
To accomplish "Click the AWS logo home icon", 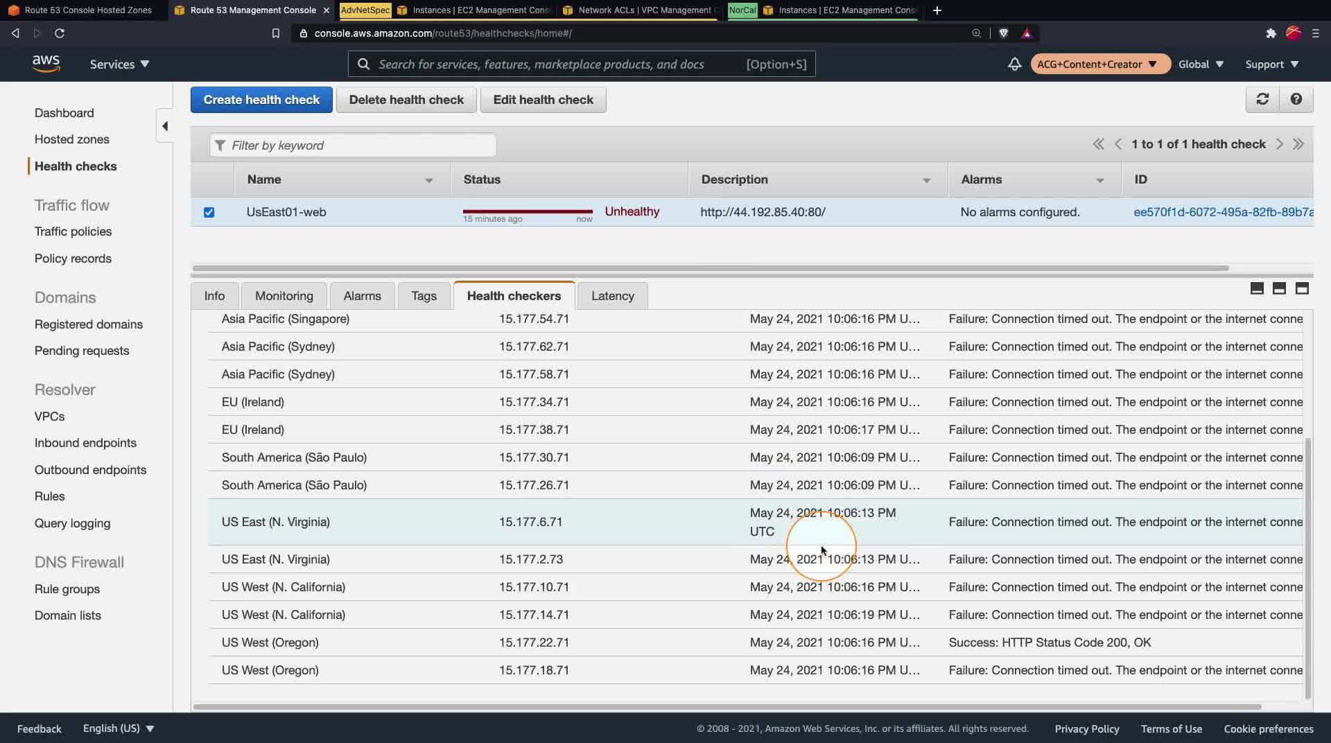I will tap(46, 64).
